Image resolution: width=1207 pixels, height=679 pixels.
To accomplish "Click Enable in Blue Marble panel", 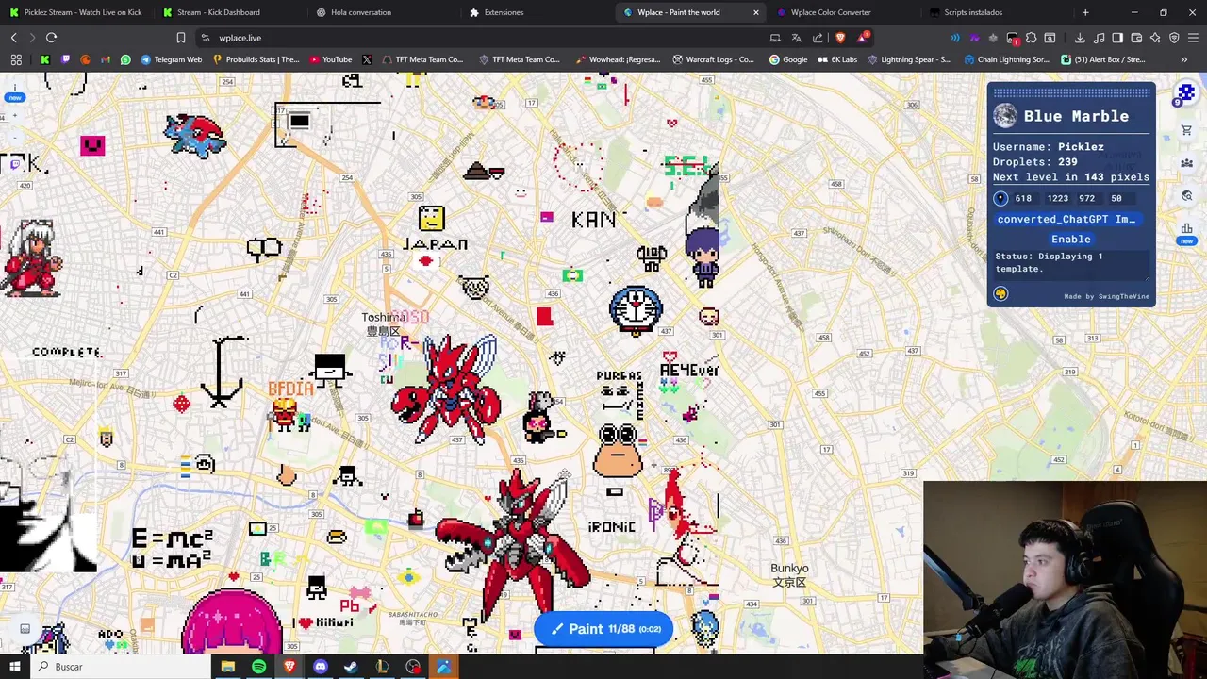I will [x=1070, y=240].
